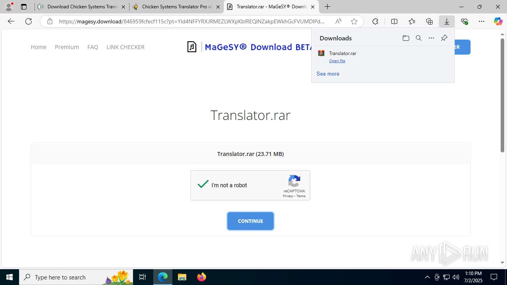Click the page vertical scrollbar thumb
This screenshot has width=507, height=285.
(502, 95)
